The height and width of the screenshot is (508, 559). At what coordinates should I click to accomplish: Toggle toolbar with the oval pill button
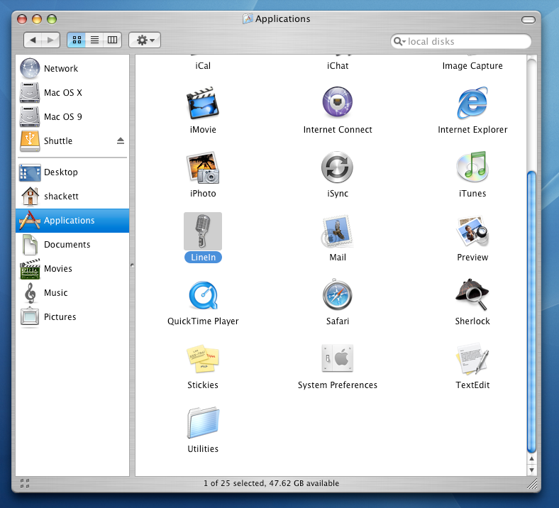(x=528, y=20)
